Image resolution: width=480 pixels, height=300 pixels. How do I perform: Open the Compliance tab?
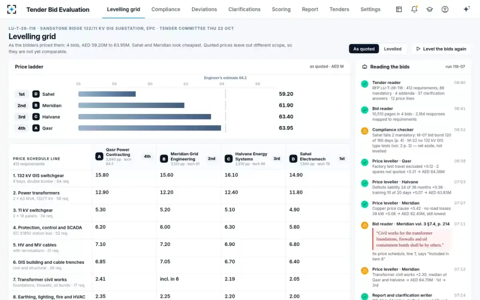click(166, 9)
